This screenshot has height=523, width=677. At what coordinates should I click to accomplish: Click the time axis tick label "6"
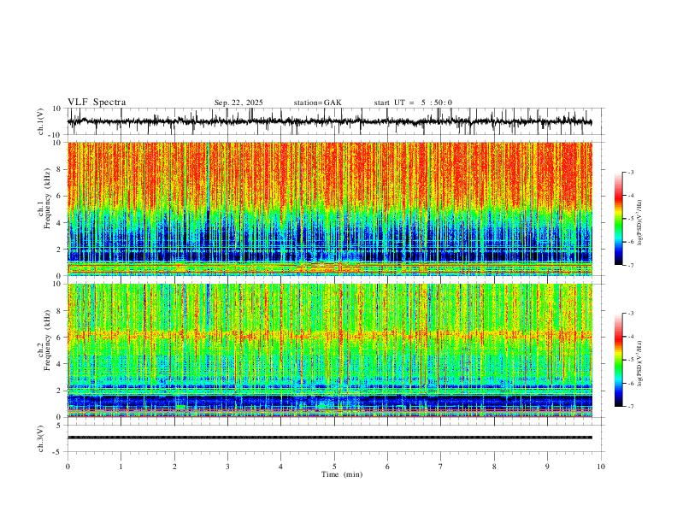click(387, 467)
